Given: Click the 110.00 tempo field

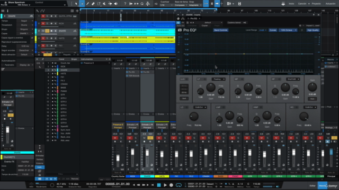Looking at the screenshot, I should click(256, 184).
